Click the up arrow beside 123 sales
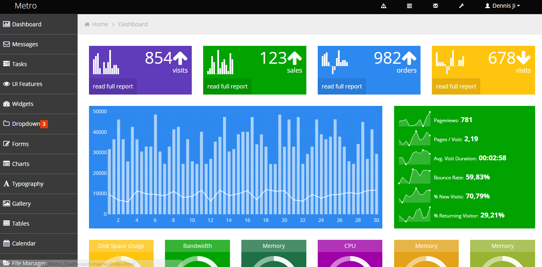This screenshot has width=542, height=267. click(295, 58)
